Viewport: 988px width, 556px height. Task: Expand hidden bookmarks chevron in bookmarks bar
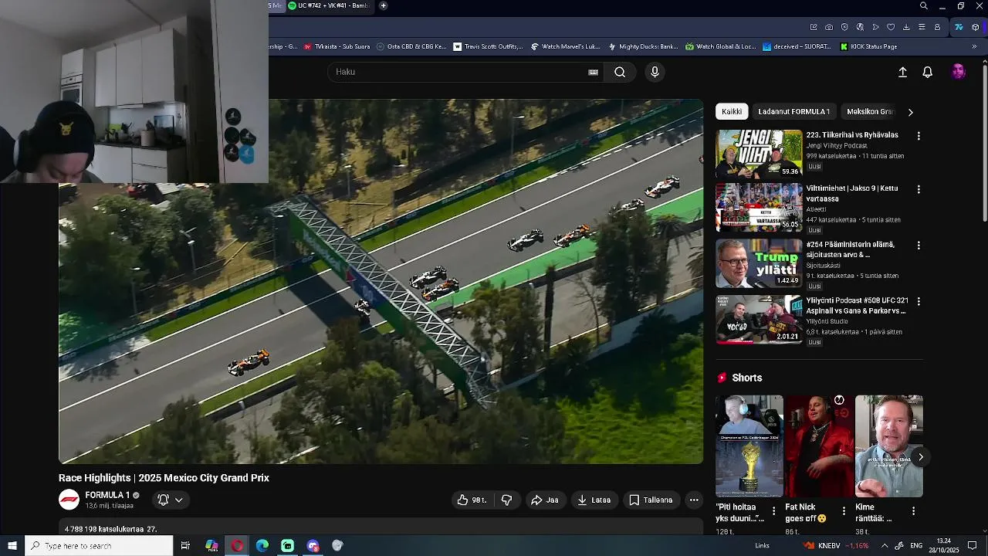tap(974, 46)
